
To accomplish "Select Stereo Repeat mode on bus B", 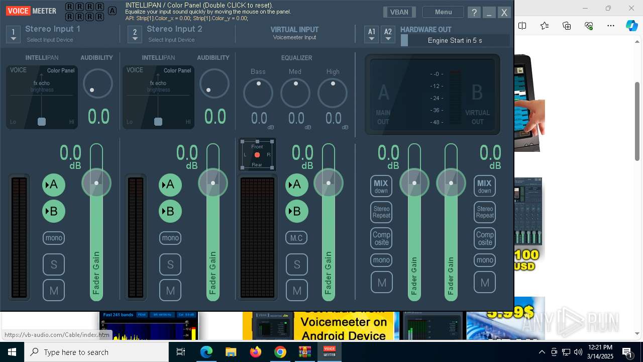I will point(485,212).
